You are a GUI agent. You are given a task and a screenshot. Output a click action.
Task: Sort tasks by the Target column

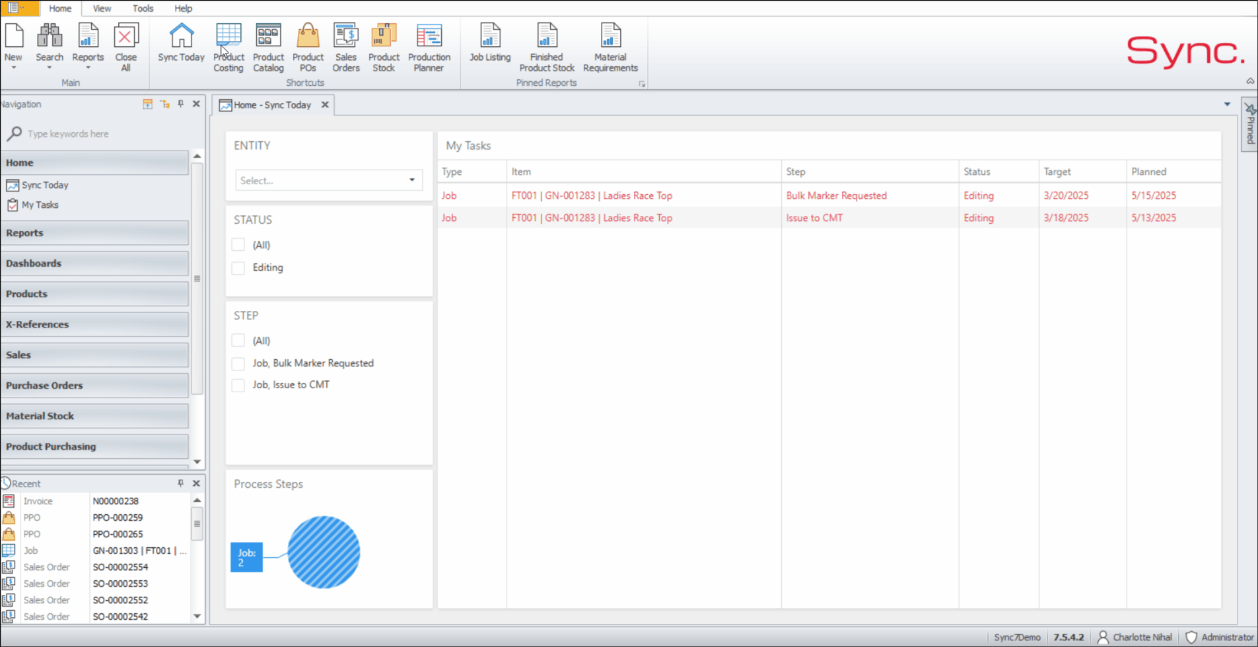pos(1082,172)
